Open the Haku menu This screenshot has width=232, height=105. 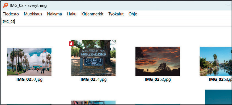[71, 14]
